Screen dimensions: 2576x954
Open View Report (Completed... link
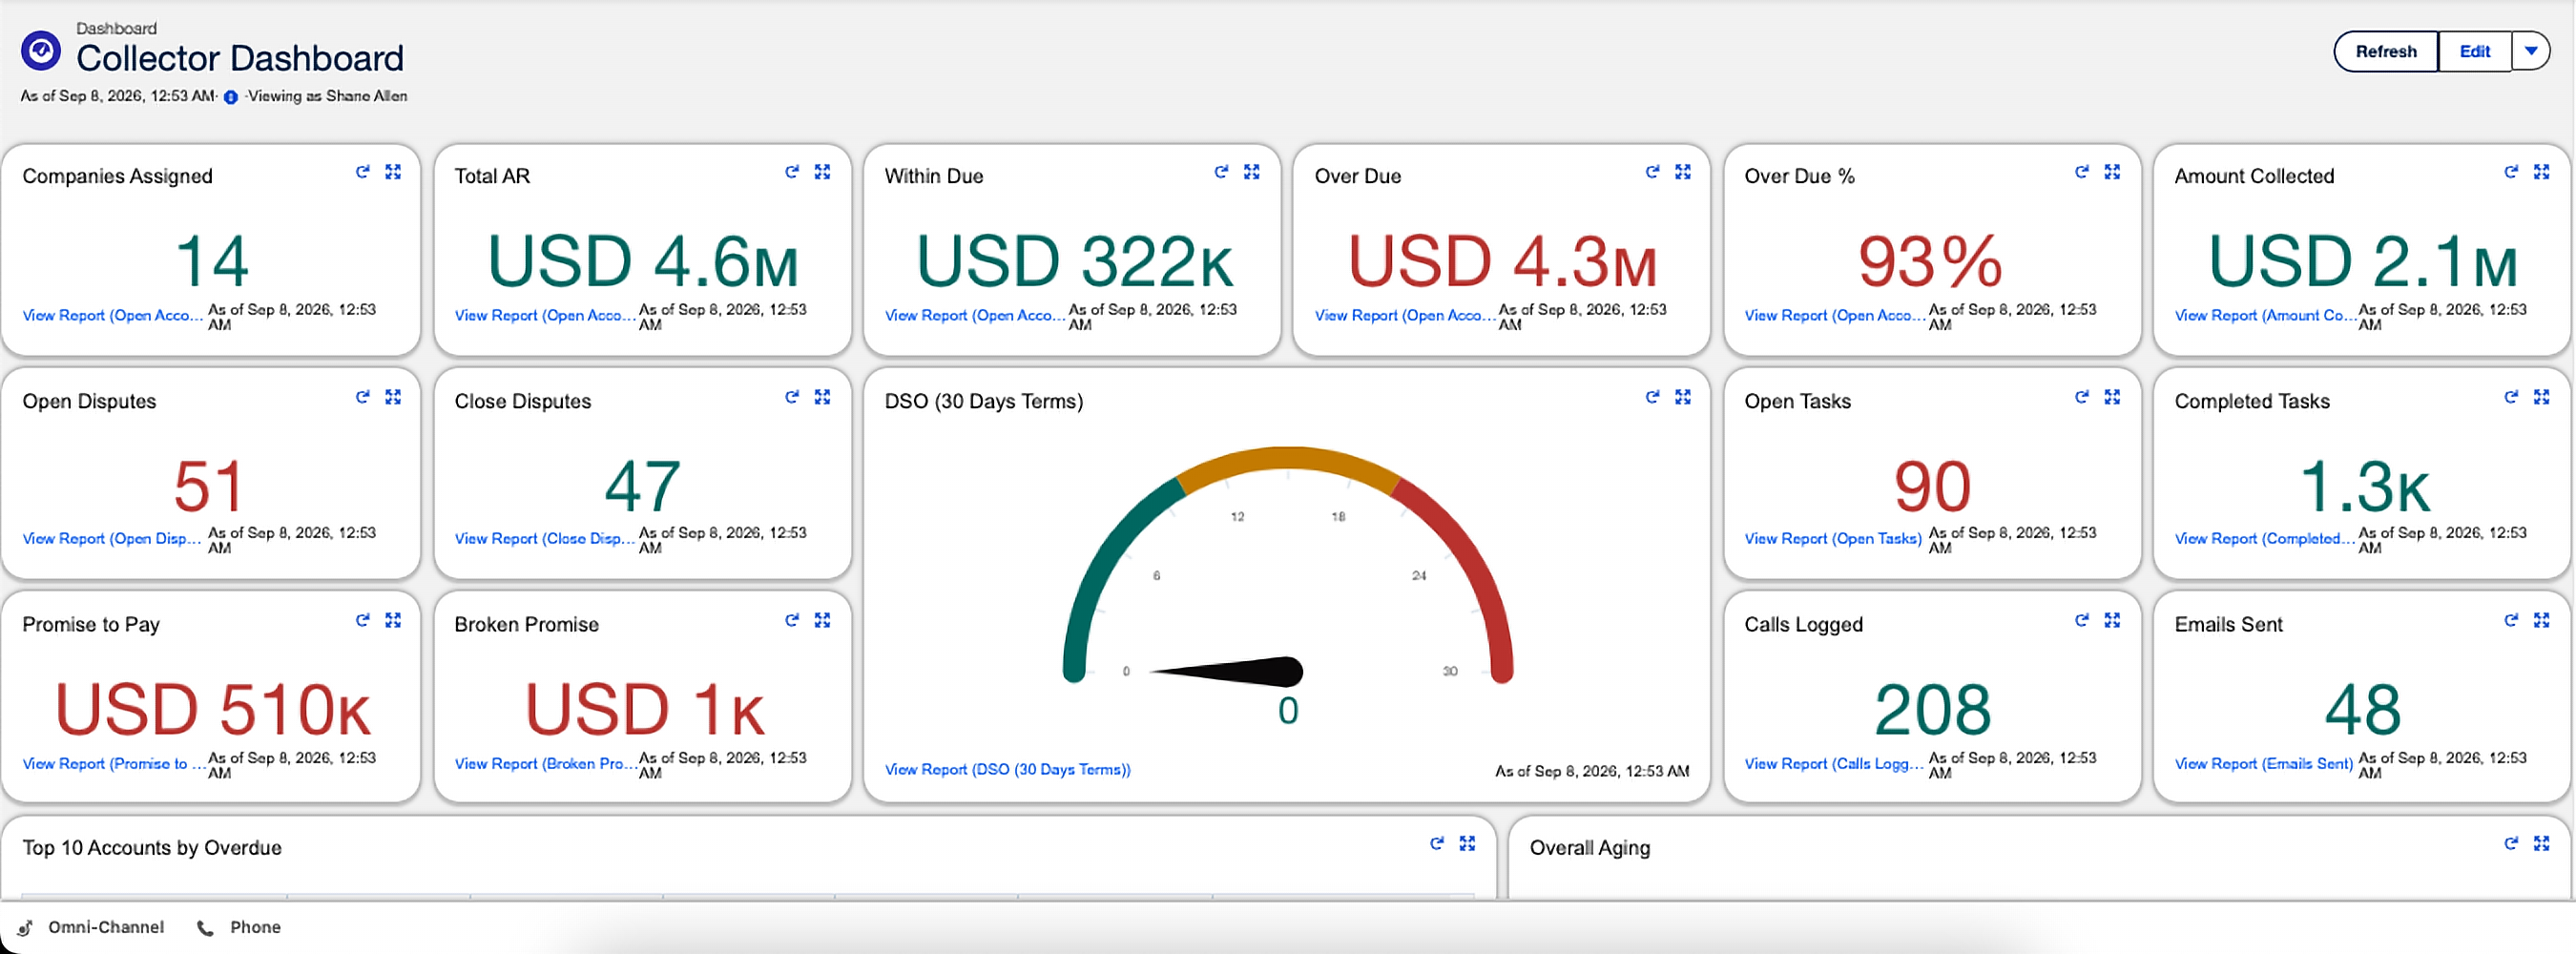2265,538
